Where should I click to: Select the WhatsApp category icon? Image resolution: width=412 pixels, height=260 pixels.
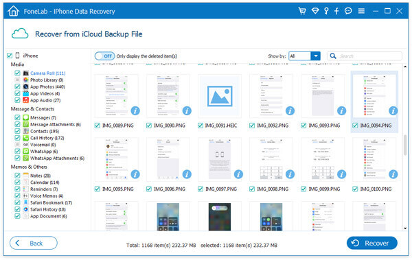click(x=26, y=152)
